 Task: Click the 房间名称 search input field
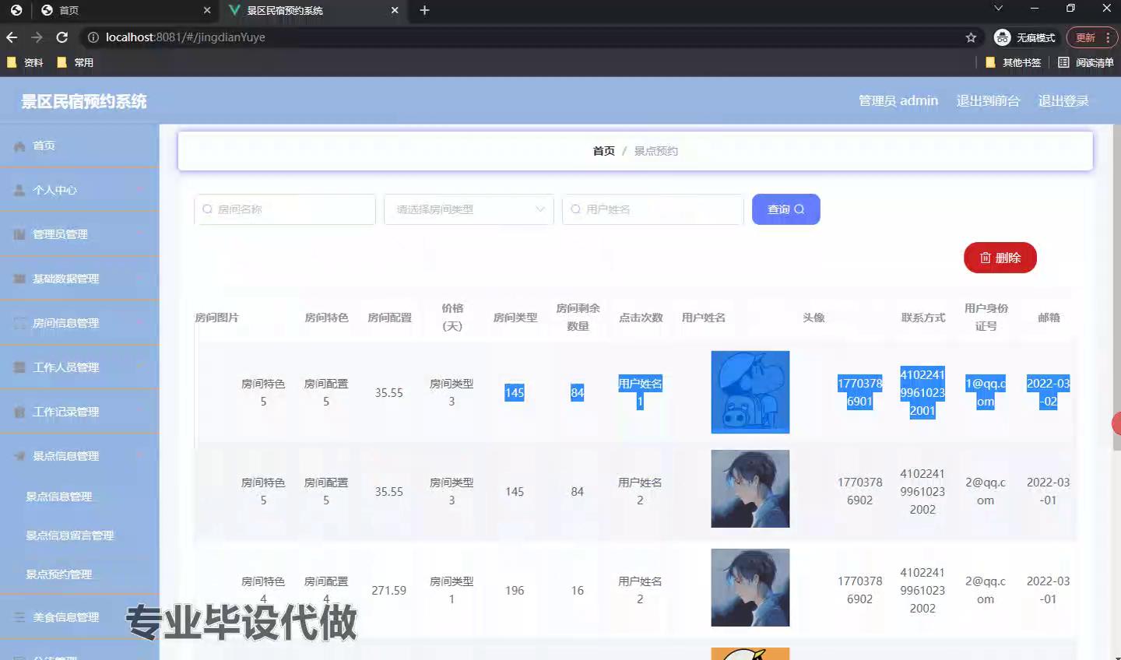pyautogui.click(x=285, y=209)
